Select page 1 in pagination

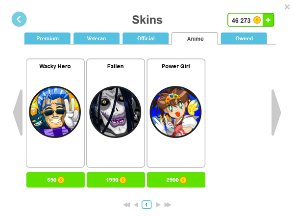(147, 205)
